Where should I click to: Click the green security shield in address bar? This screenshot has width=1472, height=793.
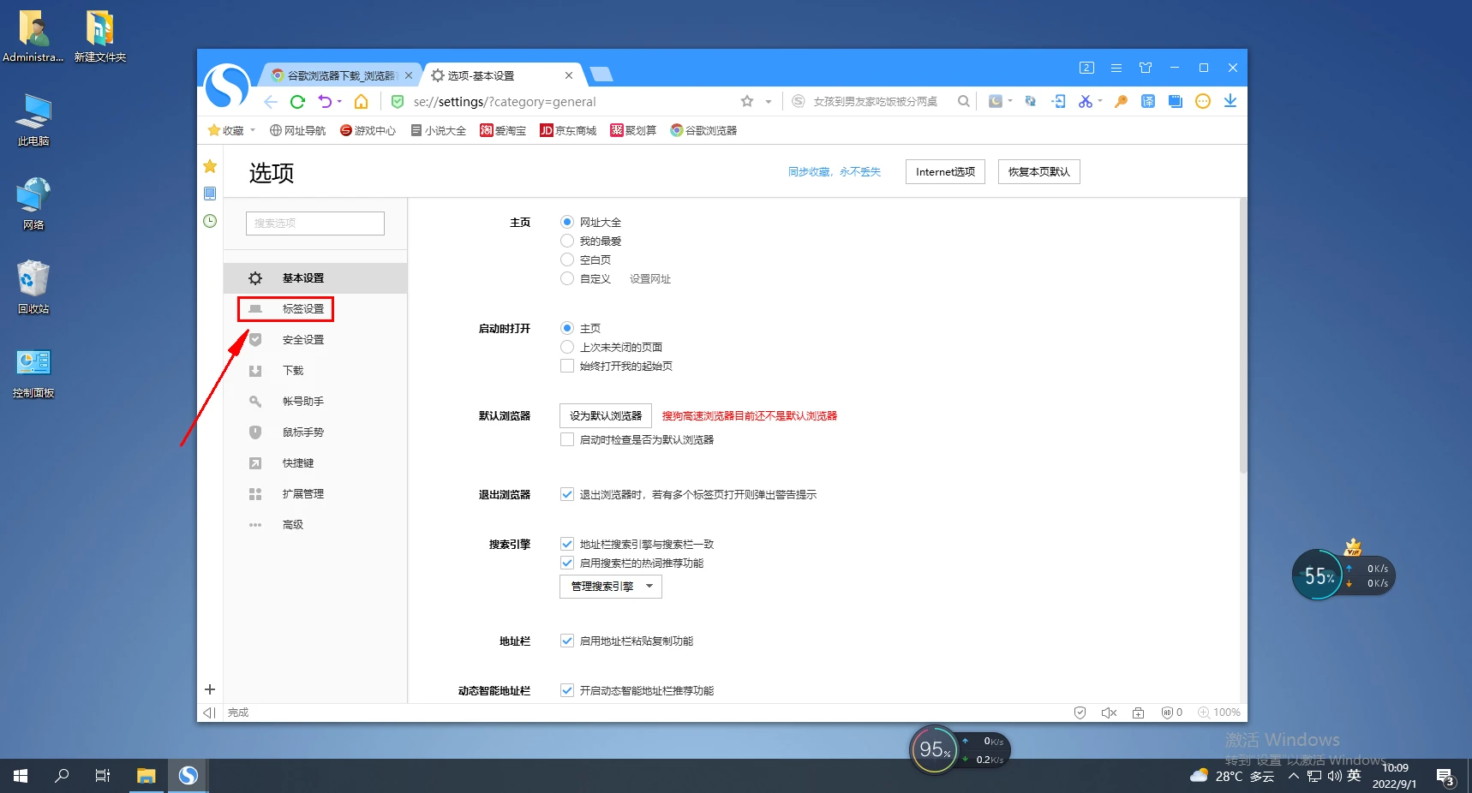click(x=398, y=102)
